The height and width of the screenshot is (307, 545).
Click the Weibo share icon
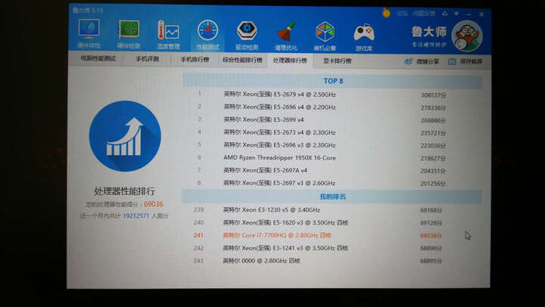pyautogui.click(x=409, y=61)
